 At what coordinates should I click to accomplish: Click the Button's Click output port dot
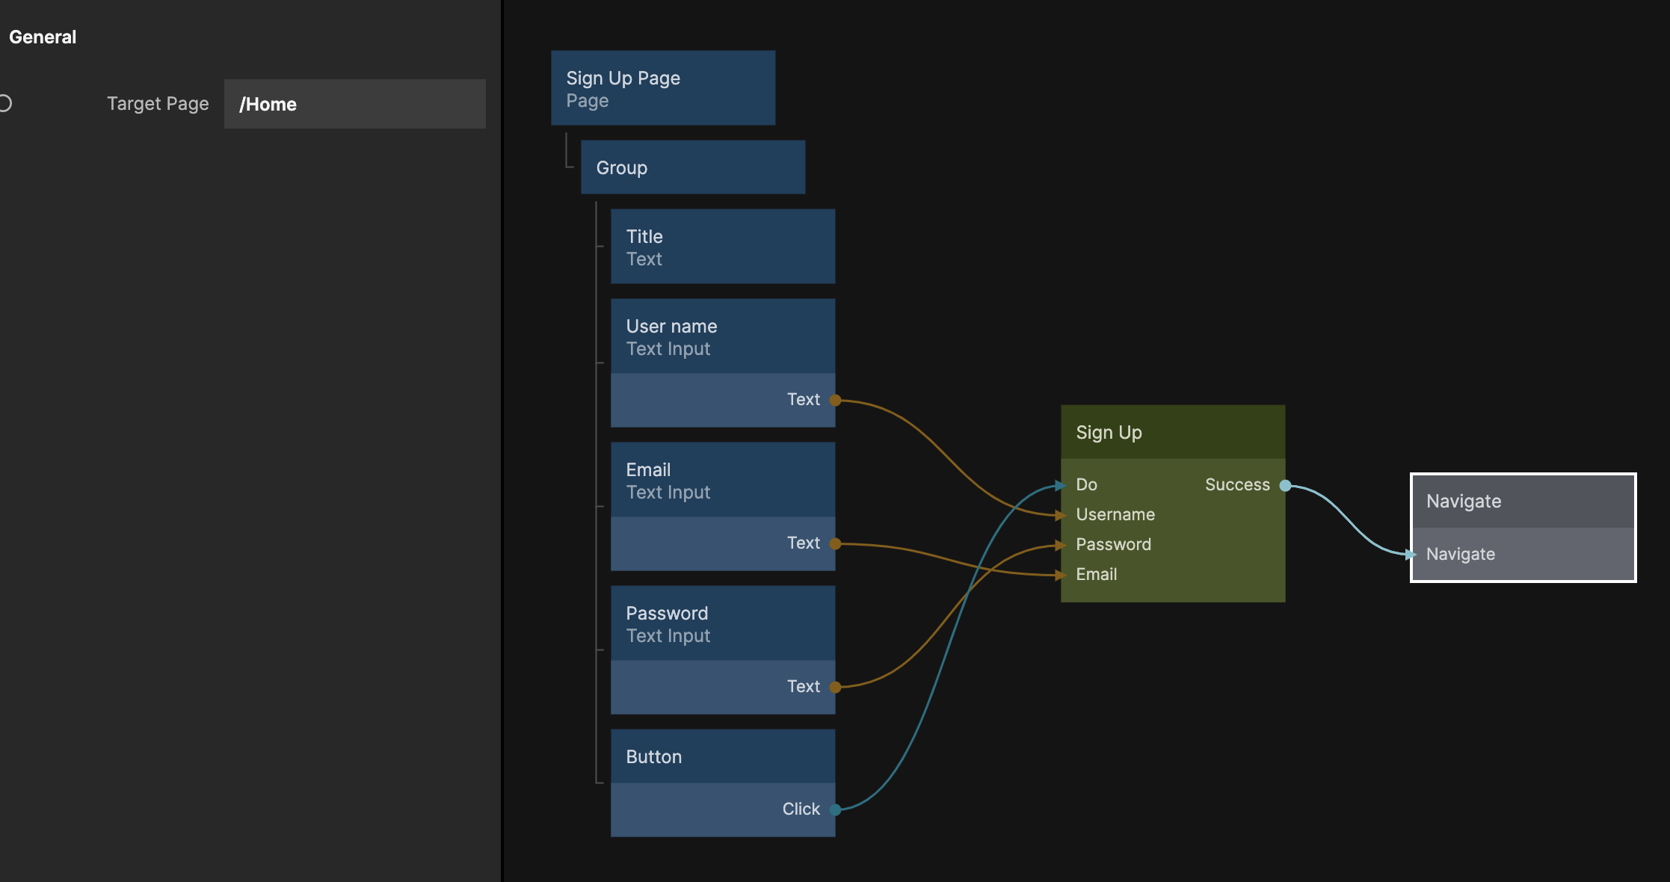836,809
